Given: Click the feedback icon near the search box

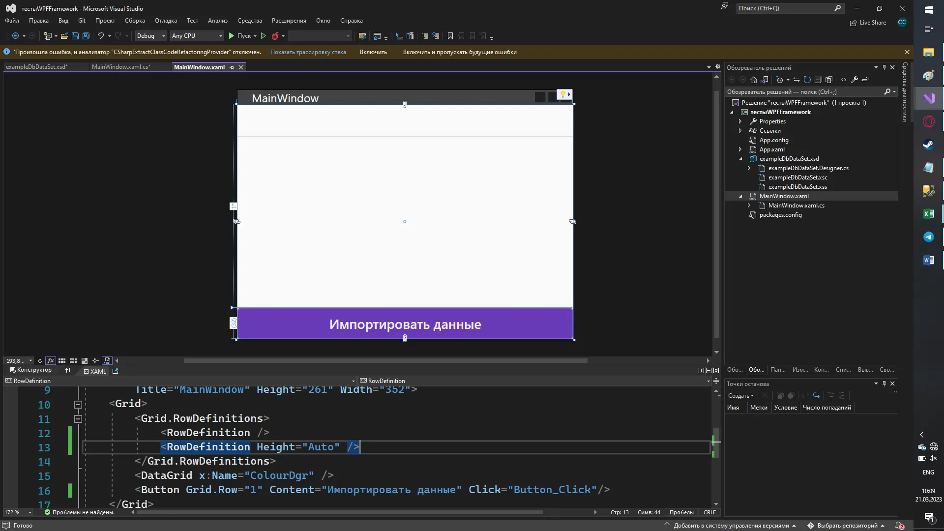Looking at the screenshot, I should [x=725, y=6].
